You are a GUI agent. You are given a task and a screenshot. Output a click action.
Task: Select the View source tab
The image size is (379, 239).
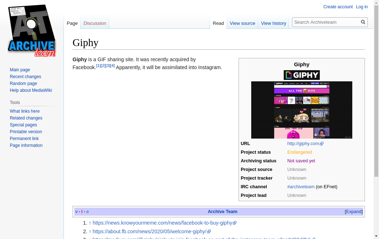pyautogui.click(x=242, y=23)
